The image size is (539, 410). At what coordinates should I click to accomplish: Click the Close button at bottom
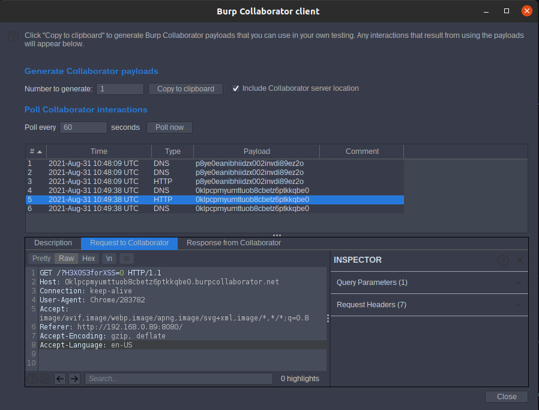pyautogui.click(x=507, y=397)
